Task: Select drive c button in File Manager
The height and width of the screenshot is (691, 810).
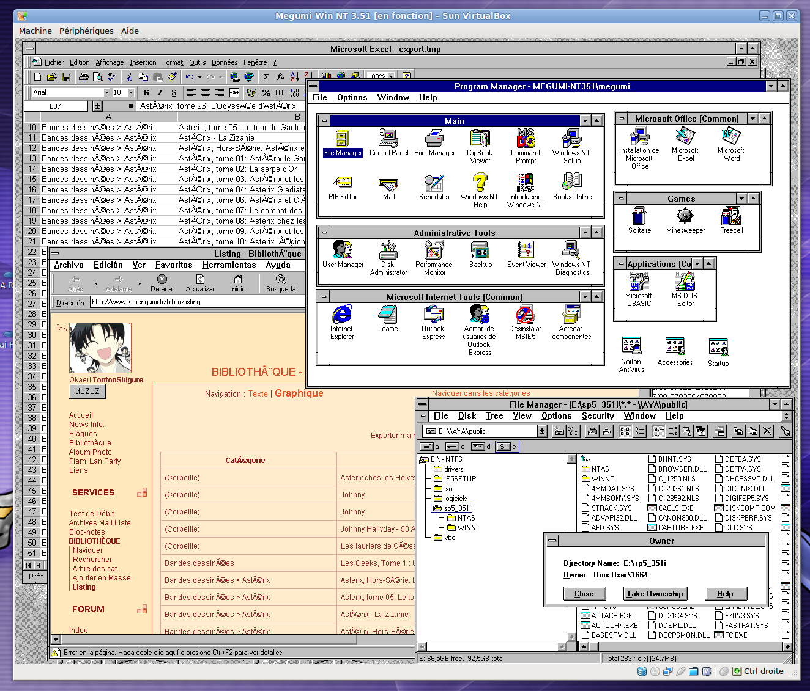Action: coord(455,447)
